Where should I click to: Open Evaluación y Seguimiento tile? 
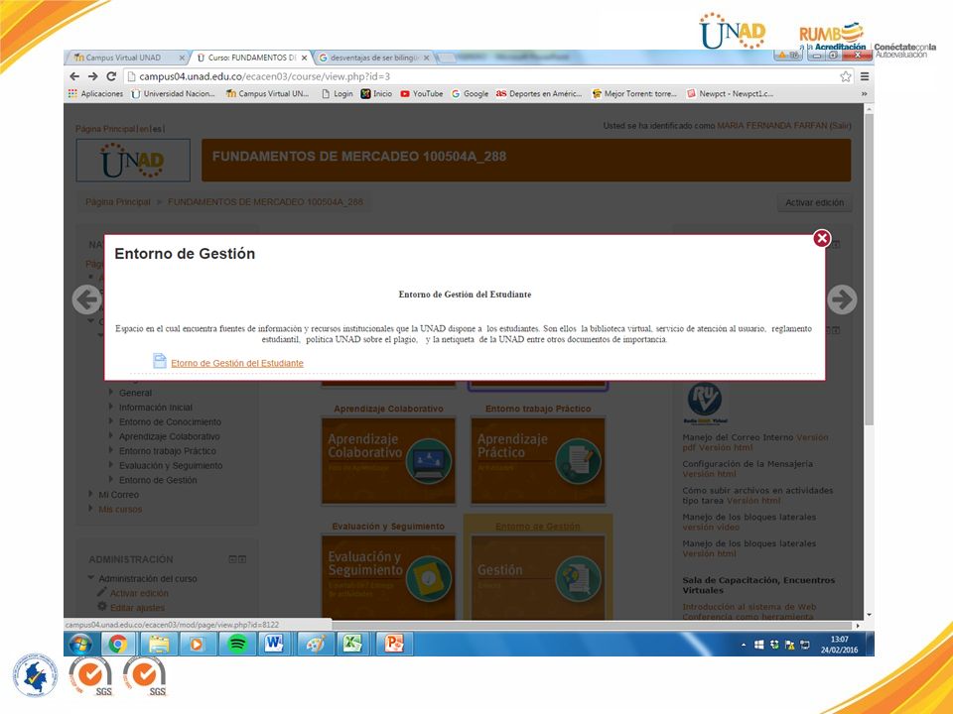(x=388, y=577)
